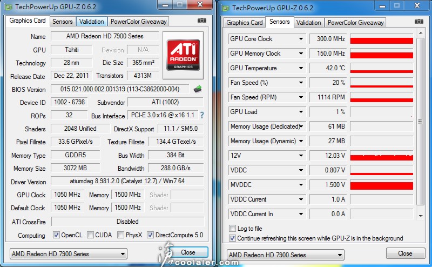This screenshot has height=267, width=432.
Task: Open the Memory Usage (Dynamic) dropdown
Action: [x=301, y=141]
